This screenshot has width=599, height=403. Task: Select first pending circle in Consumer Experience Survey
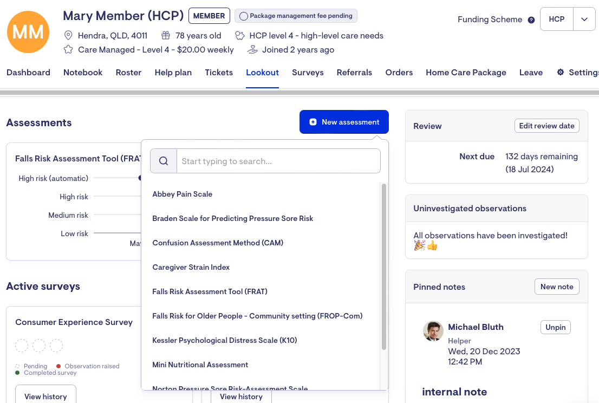[x=22, y=346]
